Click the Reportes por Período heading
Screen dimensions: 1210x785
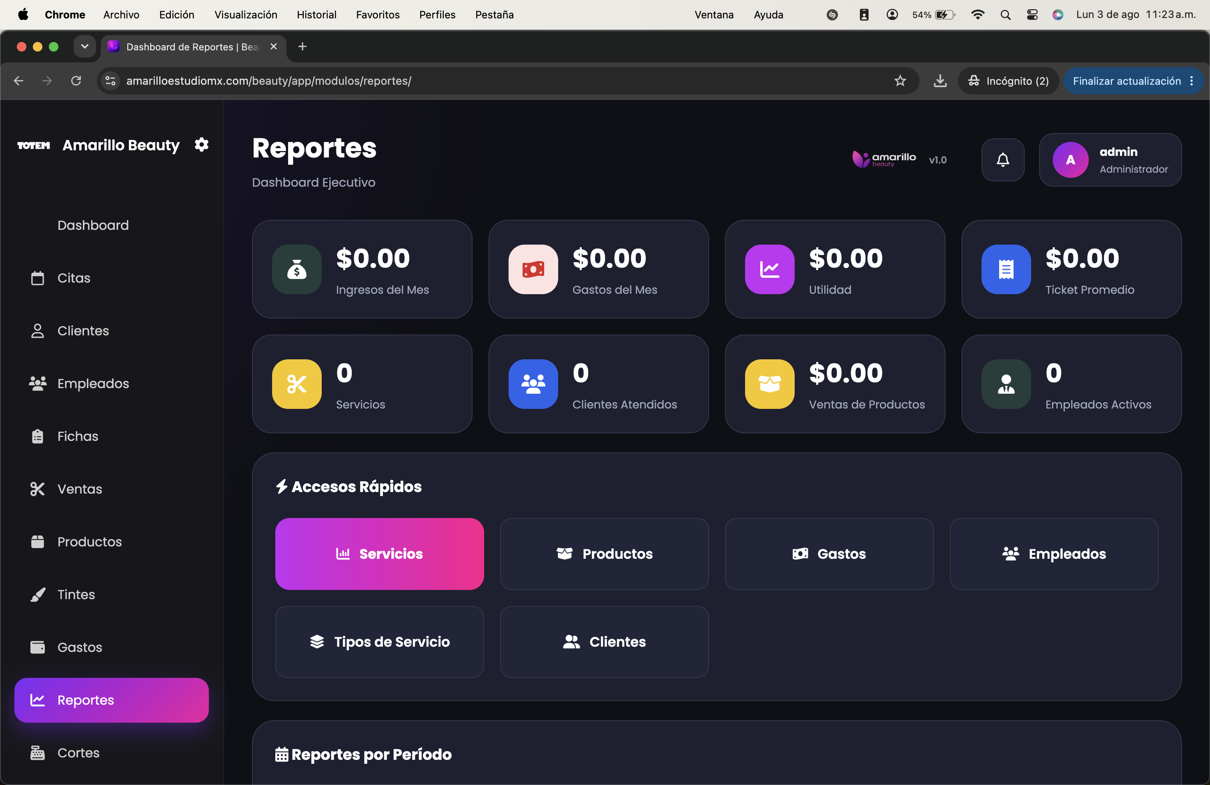pyautogui.click(x=363, y=755)
